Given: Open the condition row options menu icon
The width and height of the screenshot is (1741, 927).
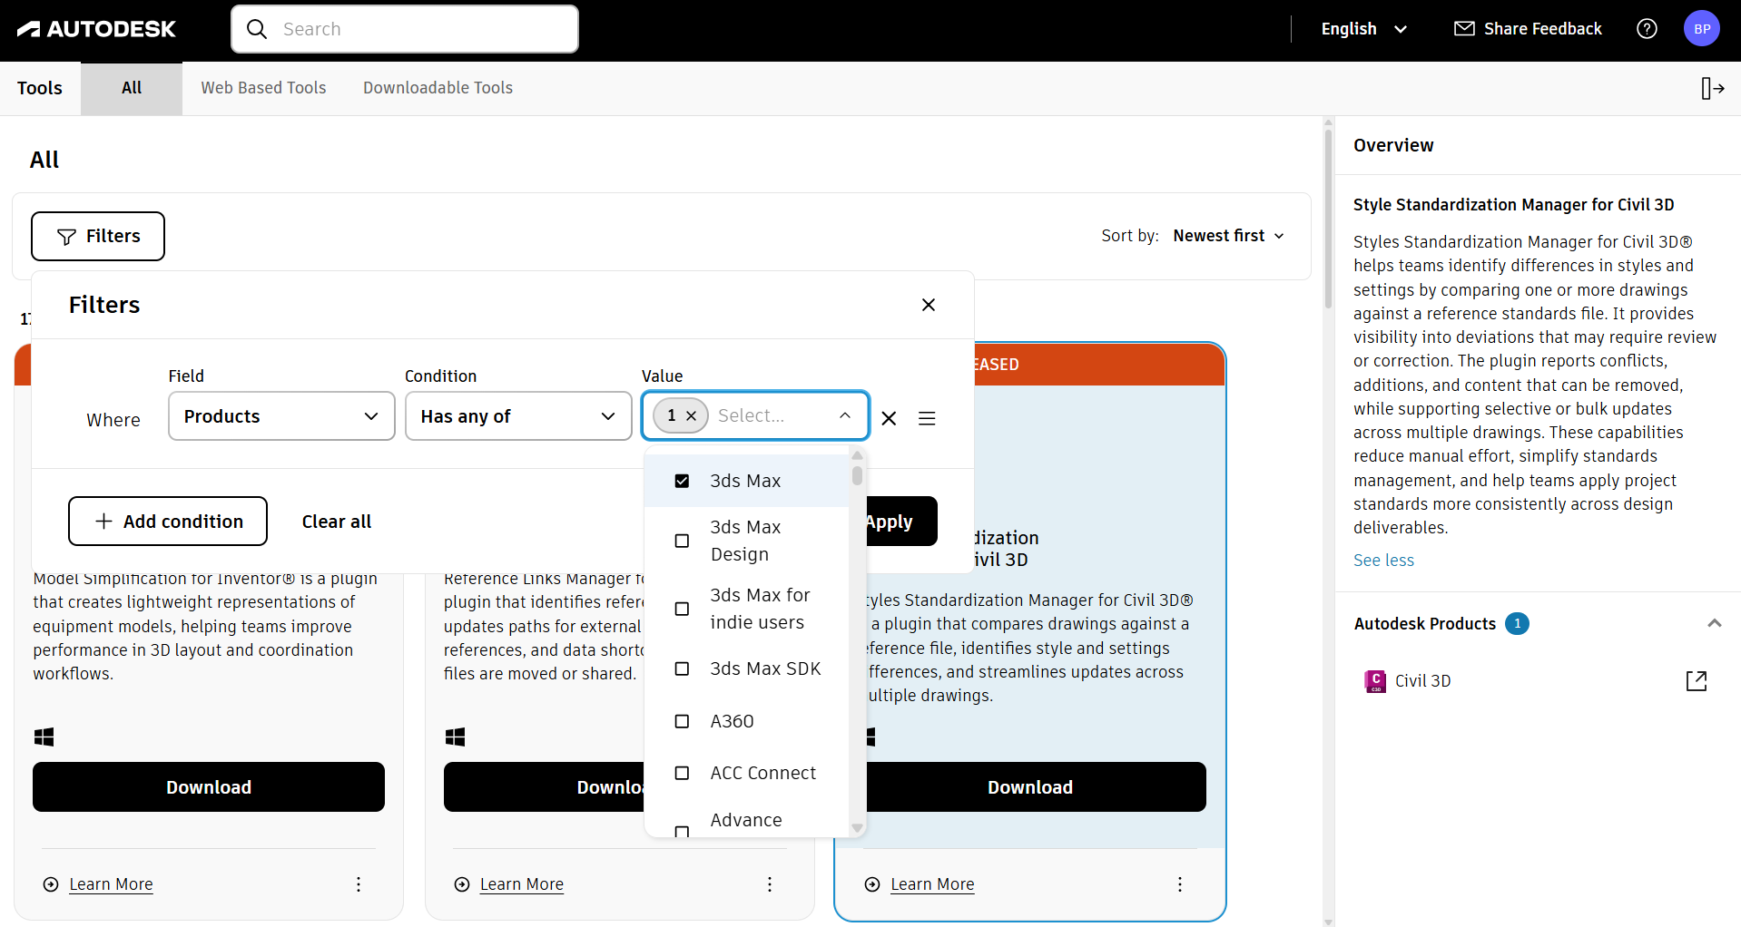Looking at the screenshot, I should pos(927,418).
